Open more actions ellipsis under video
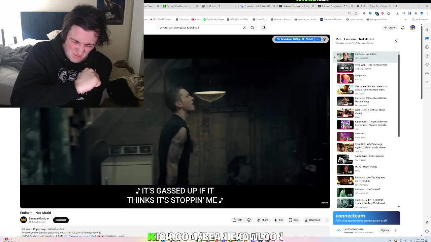This screenshot has width=431, height=242. click(327, 220)
